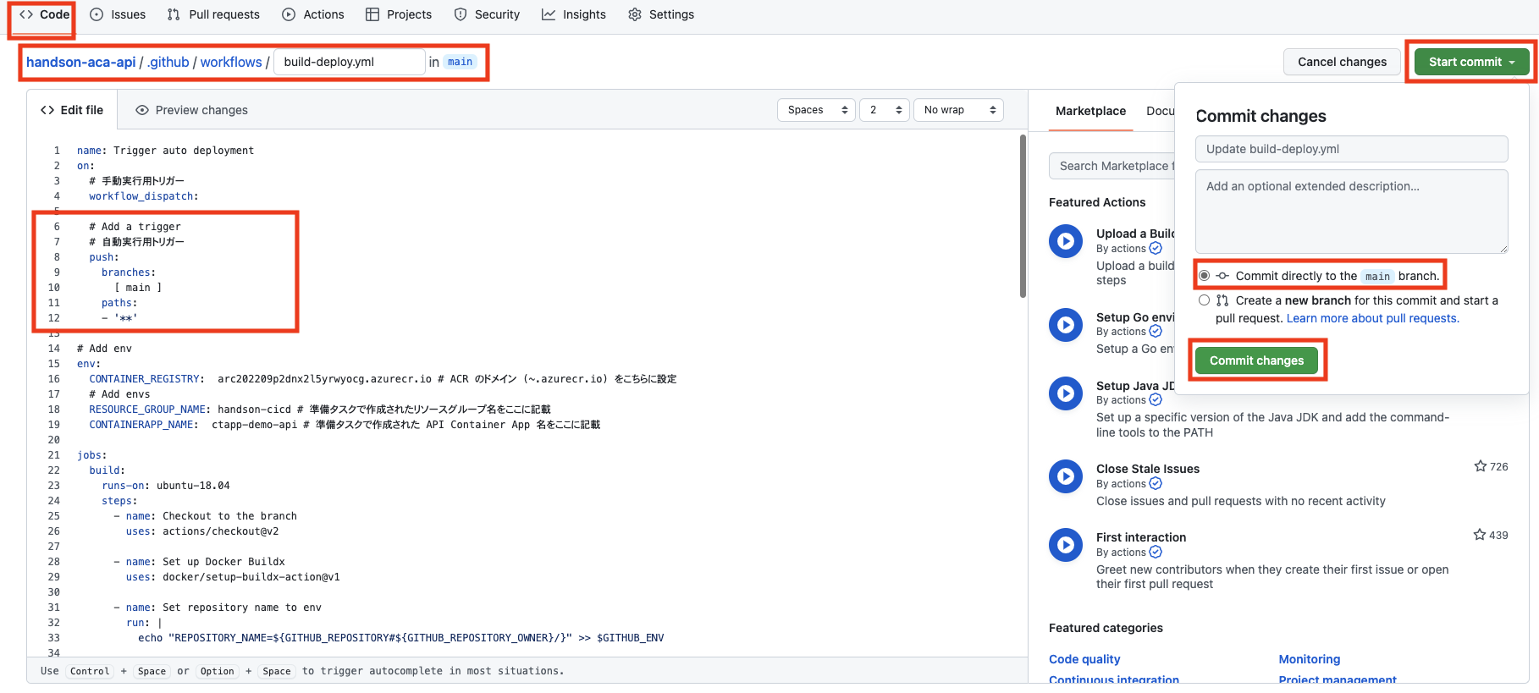Click line 1 Trigger auto deployment text
This screenshot has width=1539, height=693.
point(184,151)
